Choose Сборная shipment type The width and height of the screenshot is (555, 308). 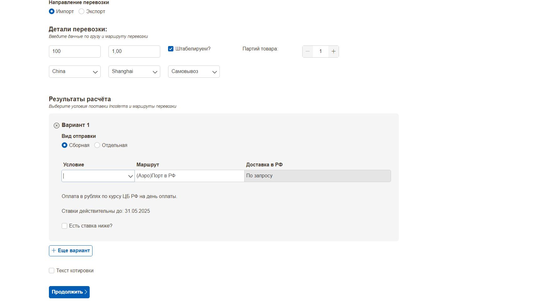(65, 145)
